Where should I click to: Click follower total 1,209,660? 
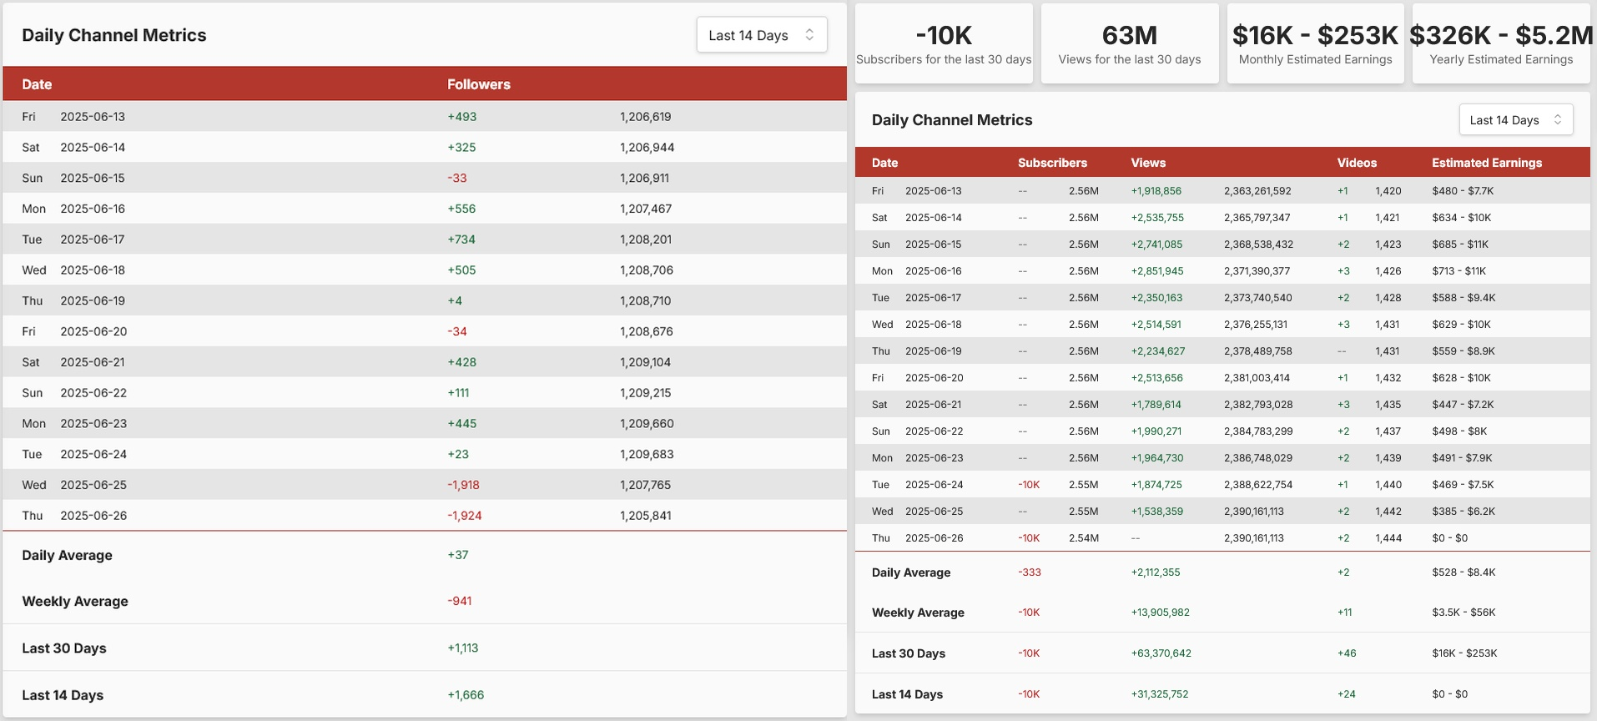647,424
